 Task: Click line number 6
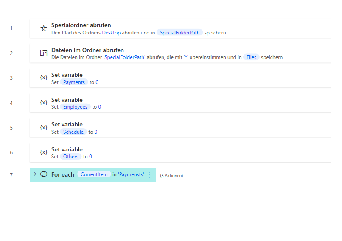tap(11, 152)
